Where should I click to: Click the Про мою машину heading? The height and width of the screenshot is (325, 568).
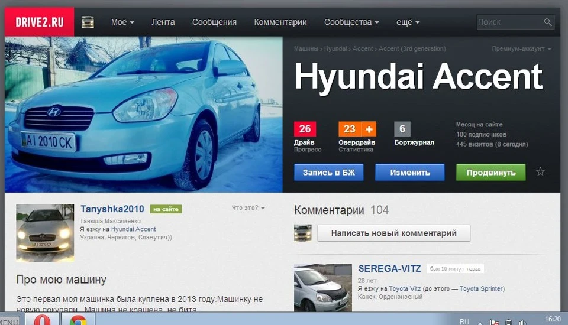click(x=61, y=279)
